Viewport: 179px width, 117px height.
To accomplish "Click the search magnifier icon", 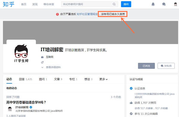I will pos(114,4).
